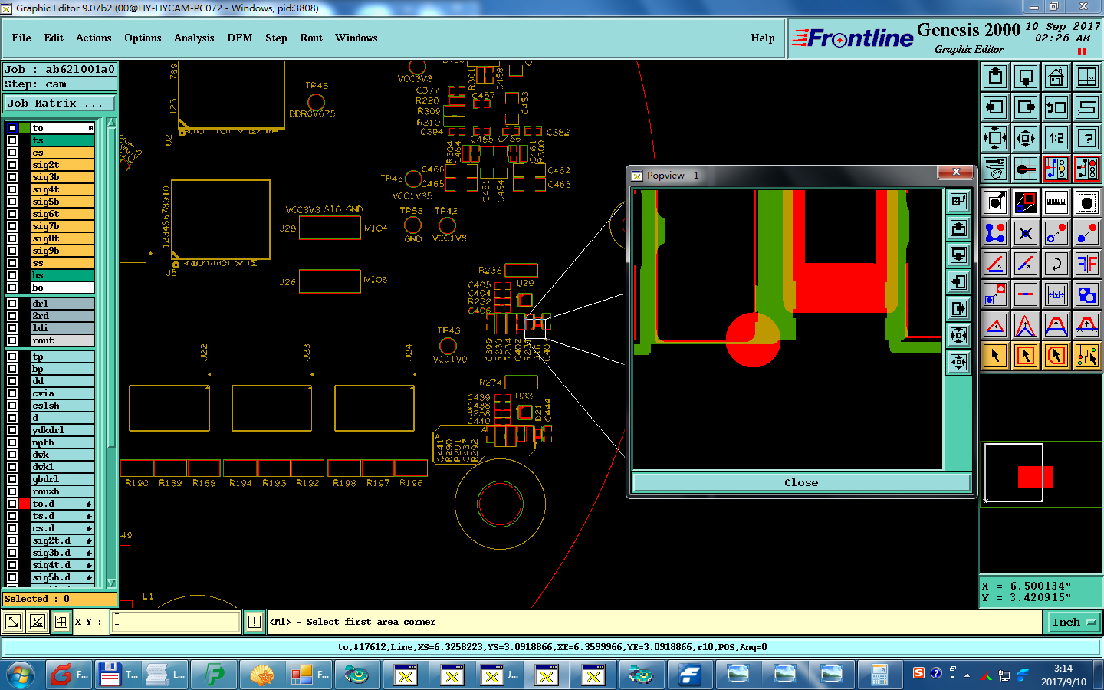Screen dimensions: 1104x690
Task: Click the layer list scroll-up arrow
Action: click(x=111, y=123)
